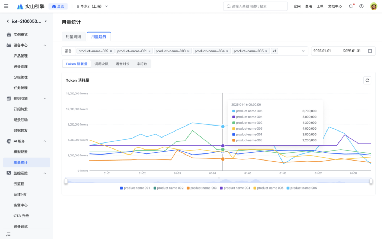The width and height of the screenshot is (382, 239).
Task: Toggle product-name-001 series in legend
Action: tap(135, 188)
